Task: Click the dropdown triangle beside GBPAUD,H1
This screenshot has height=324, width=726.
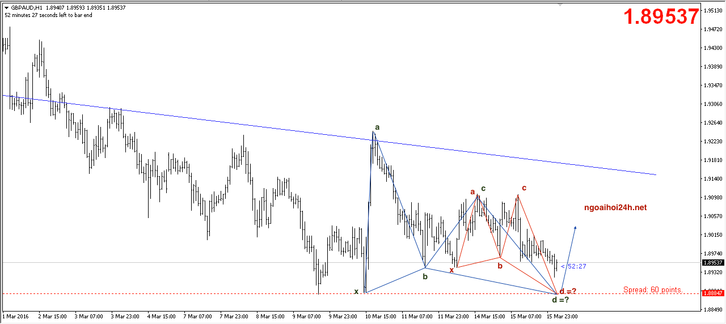Action: (x=6, y=8)
